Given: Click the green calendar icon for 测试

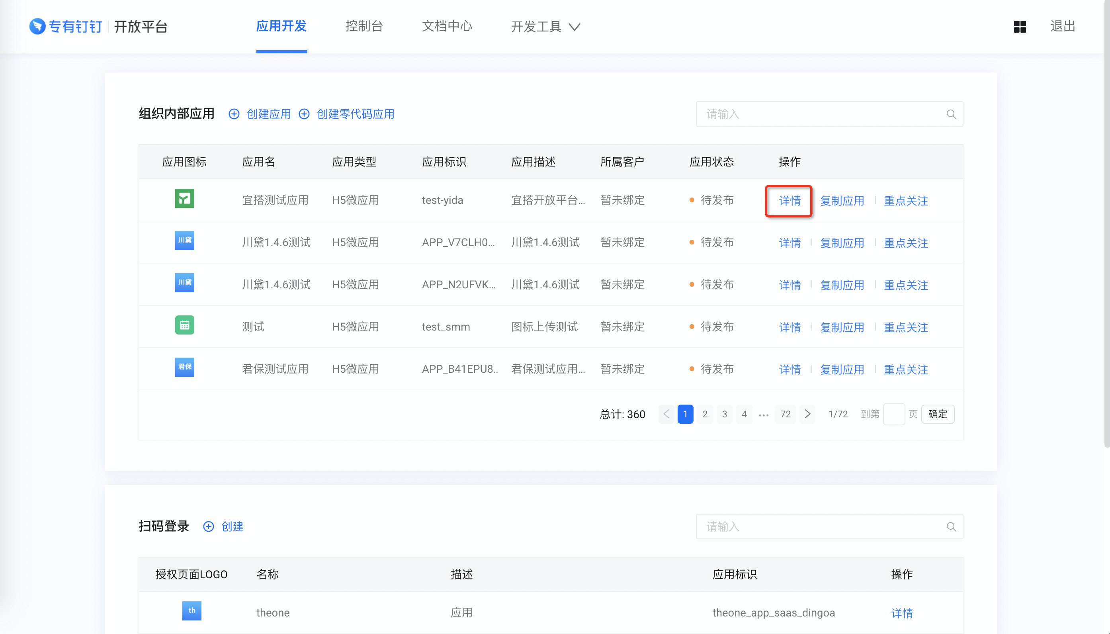Looking at the screenshot, I should [x=185, y=325].
